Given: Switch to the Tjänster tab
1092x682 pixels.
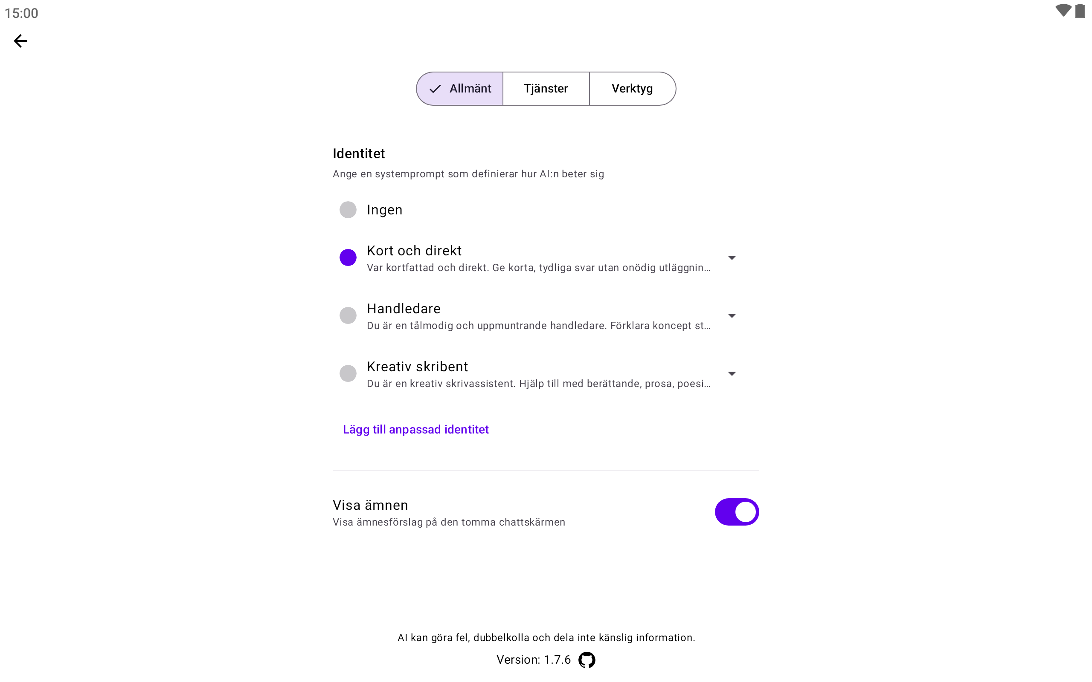Looking at the screenshot, I should click(546, 89).
